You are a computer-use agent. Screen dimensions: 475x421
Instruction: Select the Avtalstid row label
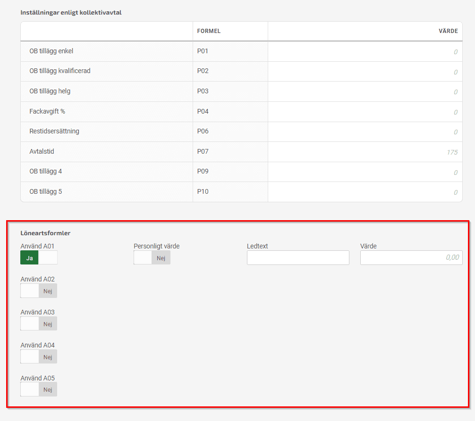coord(42,151)
